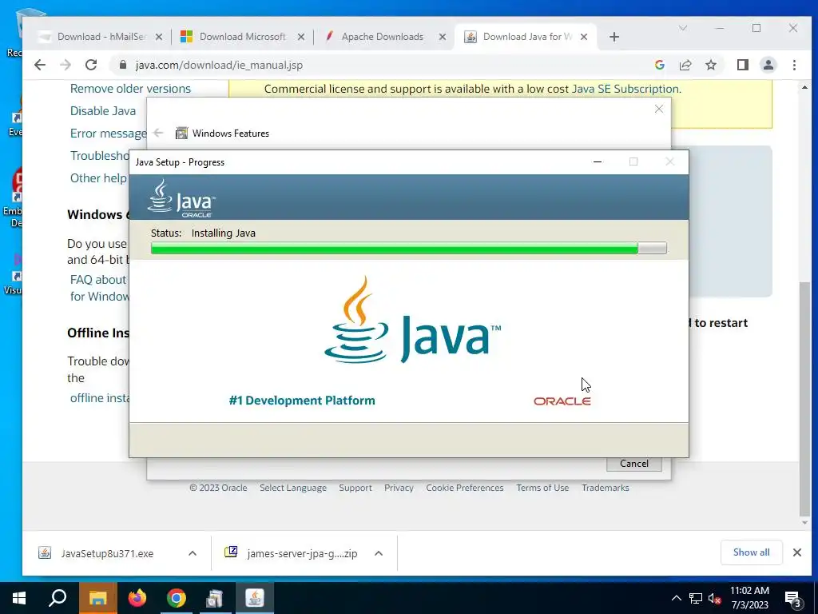Click Select Language footer link
This screenshot has height=614, width=818.
(292, 488)
